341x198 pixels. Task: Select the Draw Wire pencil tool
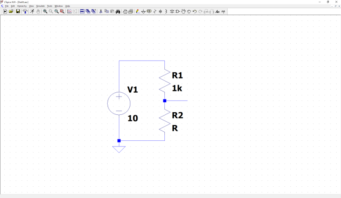coord(138,12)
